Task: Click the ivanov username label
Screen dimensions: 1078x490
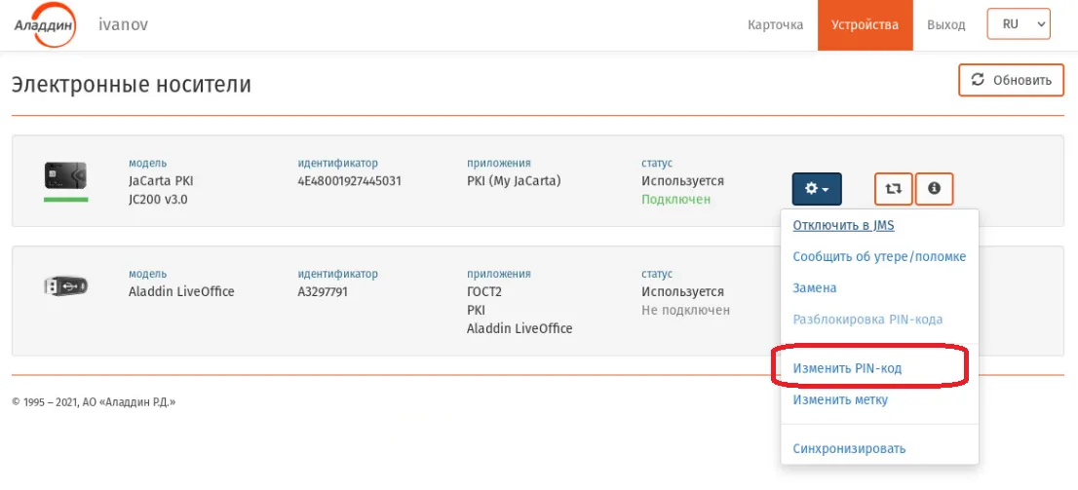Action: 123,24
